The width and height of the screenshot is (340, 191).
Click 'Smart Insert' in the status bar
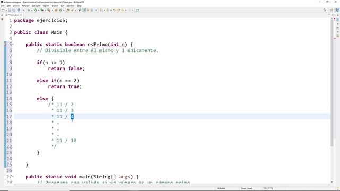click(x=246, y=188)
